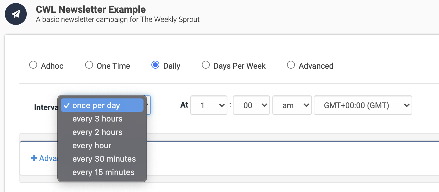Select the Adhoc radio button
Screen dimensions: 439x192
[33, 65]
